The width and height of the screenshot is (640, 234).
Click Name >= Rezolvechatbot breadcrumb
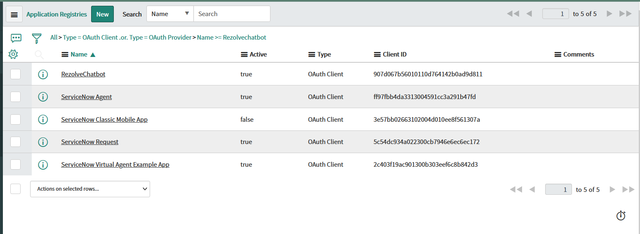click(x=232, y=38)
